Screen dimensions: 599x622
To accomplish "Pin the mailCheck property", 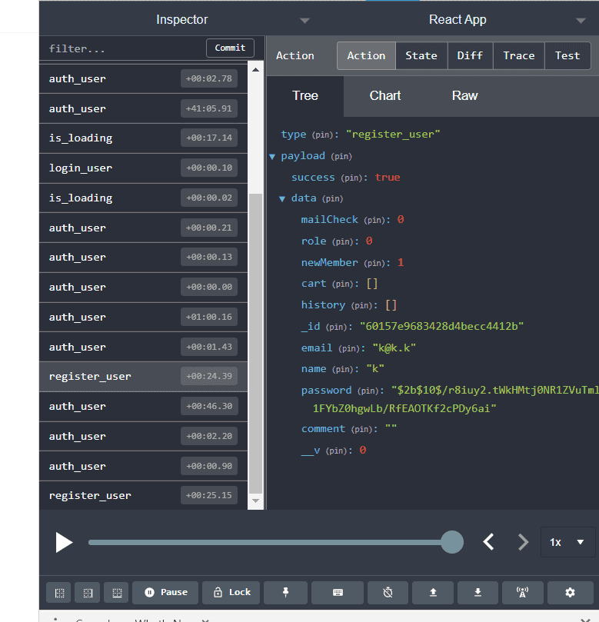I will (374, 220).
